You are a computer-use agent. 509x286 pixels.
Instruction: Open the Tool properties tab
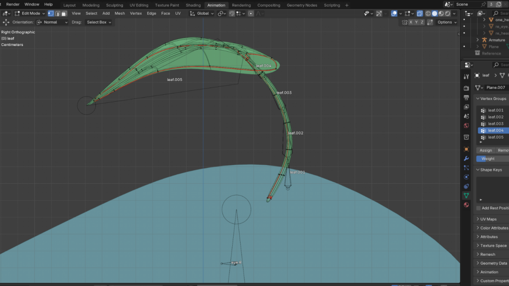click(466, 76)
